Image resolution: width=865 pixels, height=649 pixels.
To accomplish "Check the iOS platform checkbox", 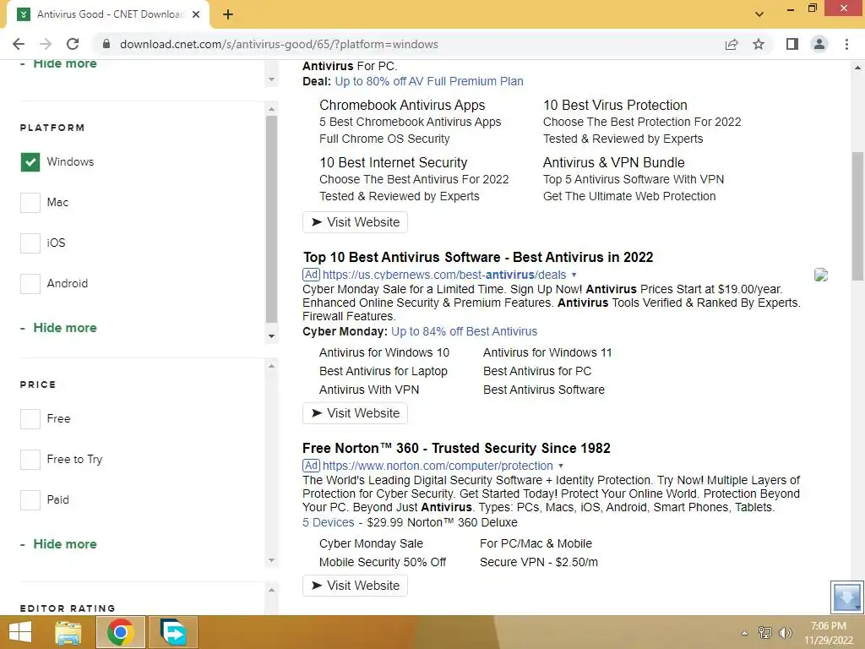I will [30, 243].
